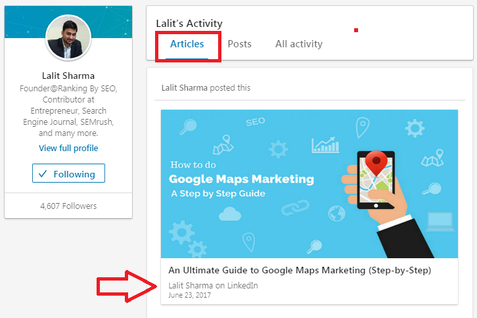477x318 pixels.
Task: Select the All activity tab
Action: tap(299, 44)
